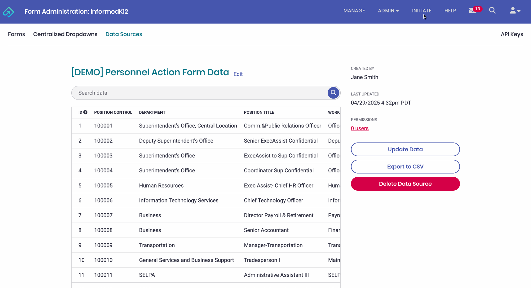This screenshot has width=531, height=288.
Task: Select Coordinator Sup Confidential cell
Action: 279,171
